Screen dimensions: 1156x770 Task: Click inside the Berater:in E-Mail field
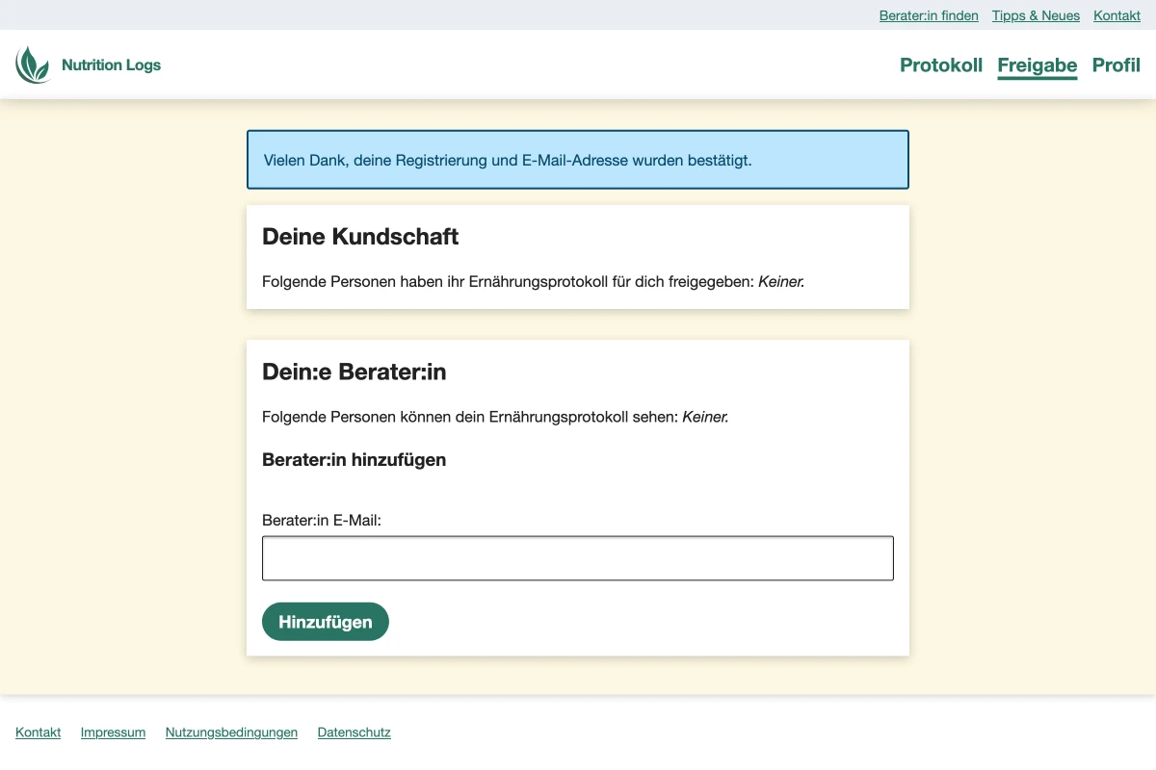(578, 557)
